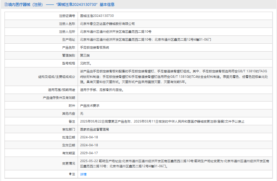Open the 详情 link in the last row

(x=83, y=174)
